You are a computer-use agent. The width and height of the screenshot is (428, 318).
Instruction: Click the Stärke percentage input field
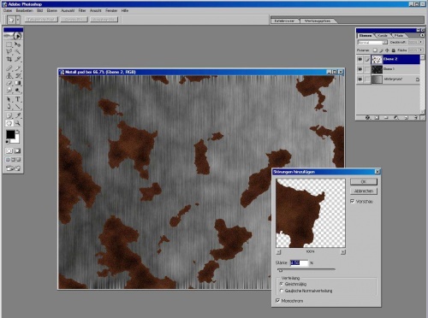pyautogui.click(x=300, y=262)
